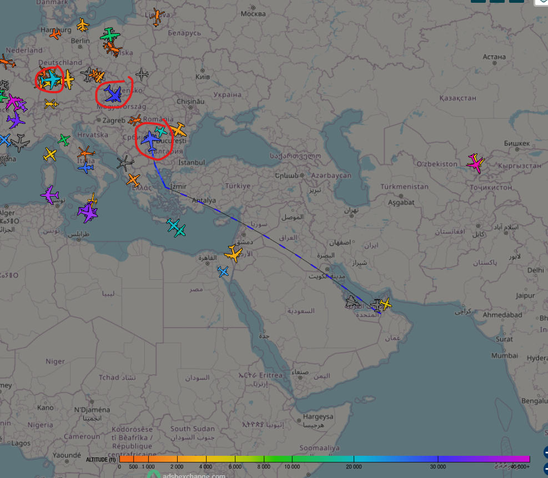Click the orange helicopter near Latvia
The image size is (548, 478).
point(157,17)
